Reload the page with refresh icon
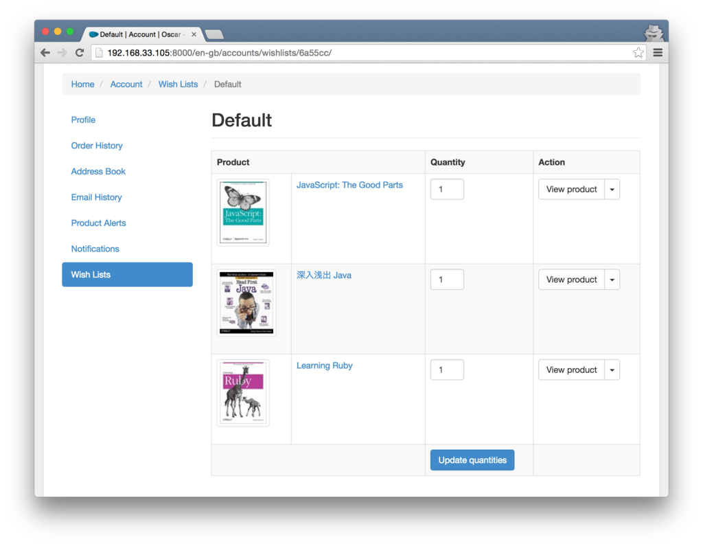Viewport: 703px width, 546px height. (80, 52)
